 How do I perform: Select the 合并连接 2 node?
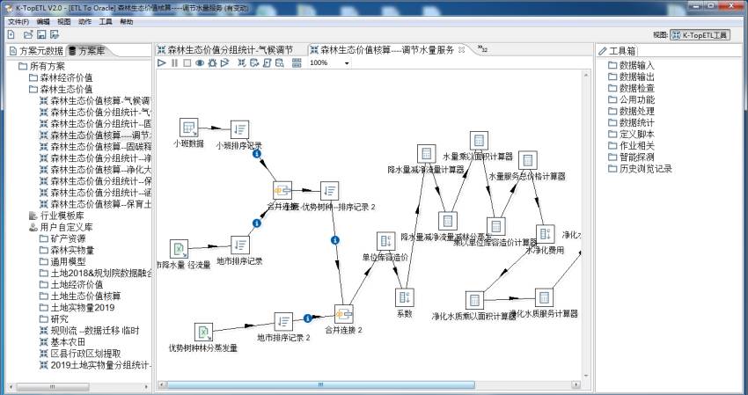click(343, 314)
